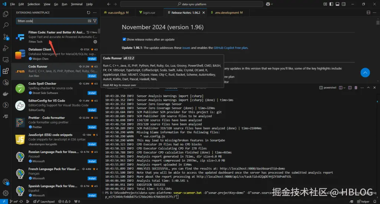Open the Help menu
Image resolution: width=380 pixels, height=204 pixels.
pyautogui.click(x=89, y=4)
